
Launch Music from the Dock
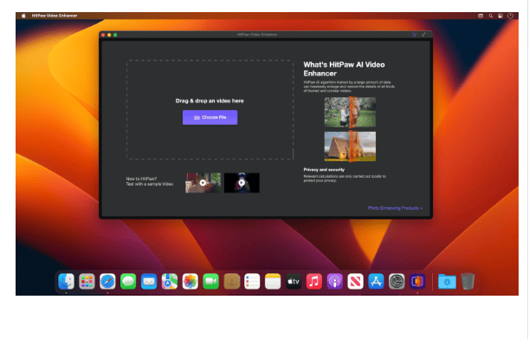click(314, 281)
